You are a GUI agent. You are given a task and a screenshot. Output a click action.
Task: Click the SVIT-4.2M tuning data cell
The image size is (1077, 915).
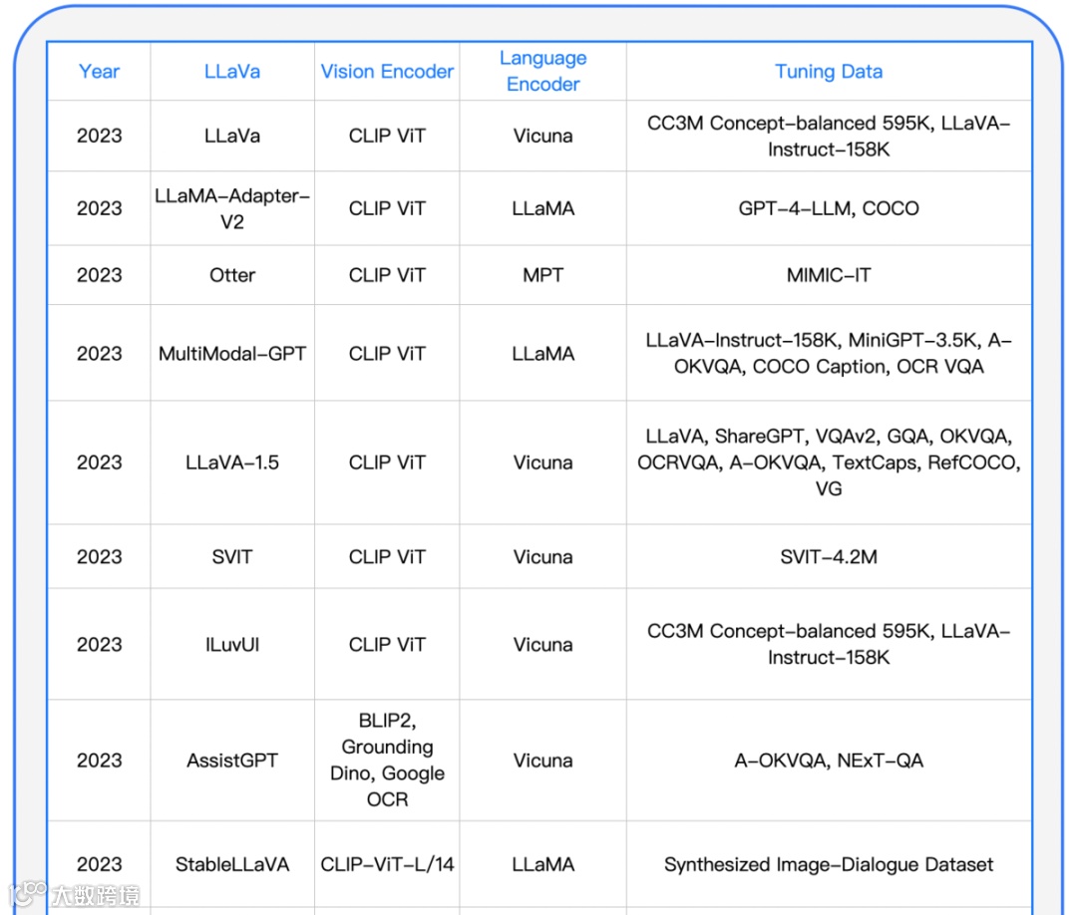click(829, 557)
